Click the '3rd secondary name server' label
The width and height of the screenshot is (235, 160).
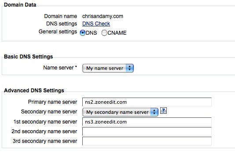45,141
